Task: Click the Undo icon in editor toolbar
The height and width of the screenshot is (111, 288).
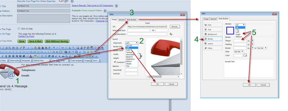Action: point(54,48)
